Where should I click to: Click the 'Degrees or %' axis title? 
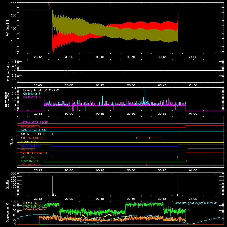[x=7, y=213]
